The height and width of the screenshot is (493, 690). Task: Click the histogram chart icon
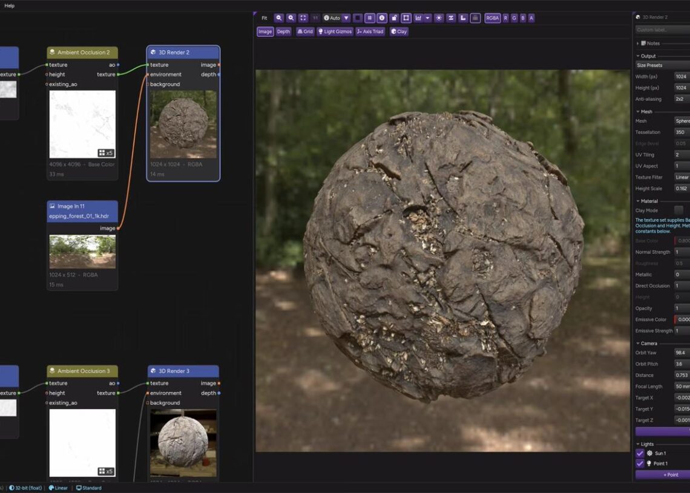point(418,18)
